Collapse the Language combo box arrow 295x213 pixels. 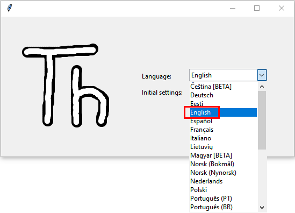[262, 75]
